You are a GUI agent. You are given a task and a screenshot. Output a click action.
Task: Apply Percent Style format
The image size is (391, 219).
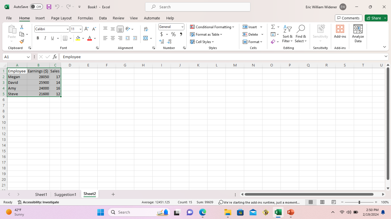click(173, 34)
